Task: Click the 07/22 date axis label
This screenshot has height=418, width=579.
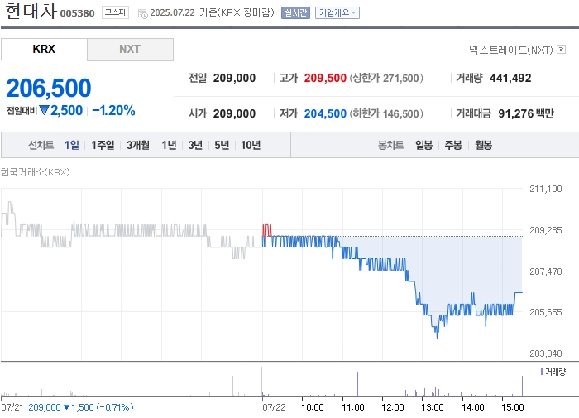Action: point(274,407)
